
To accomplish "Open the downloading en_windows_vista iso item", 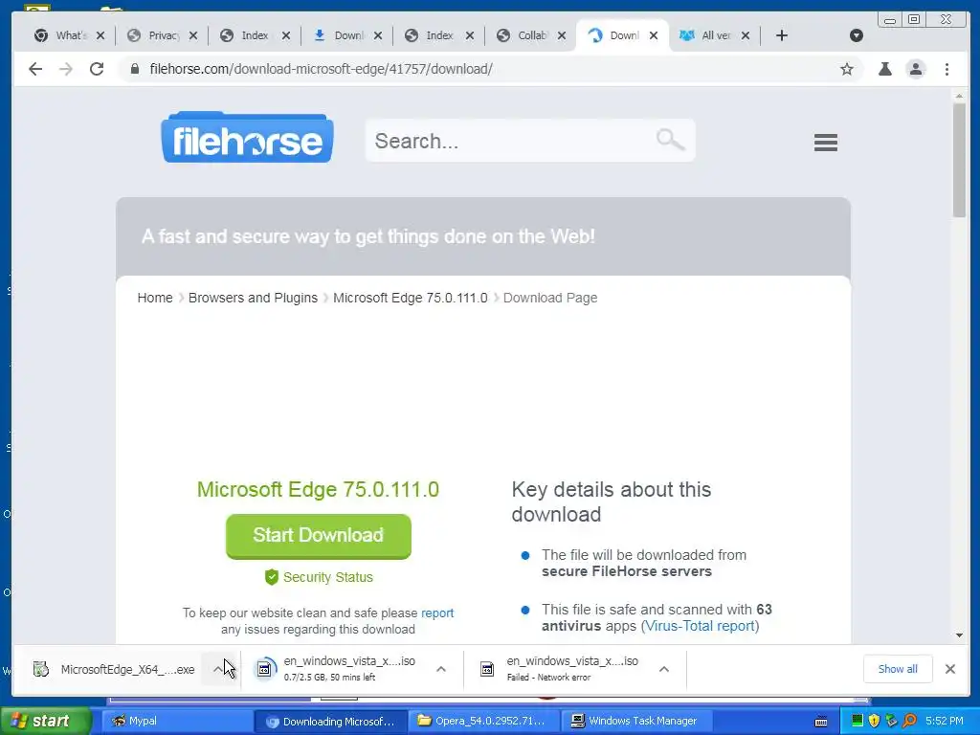I will pyautogui.click(x=336, y=669).
